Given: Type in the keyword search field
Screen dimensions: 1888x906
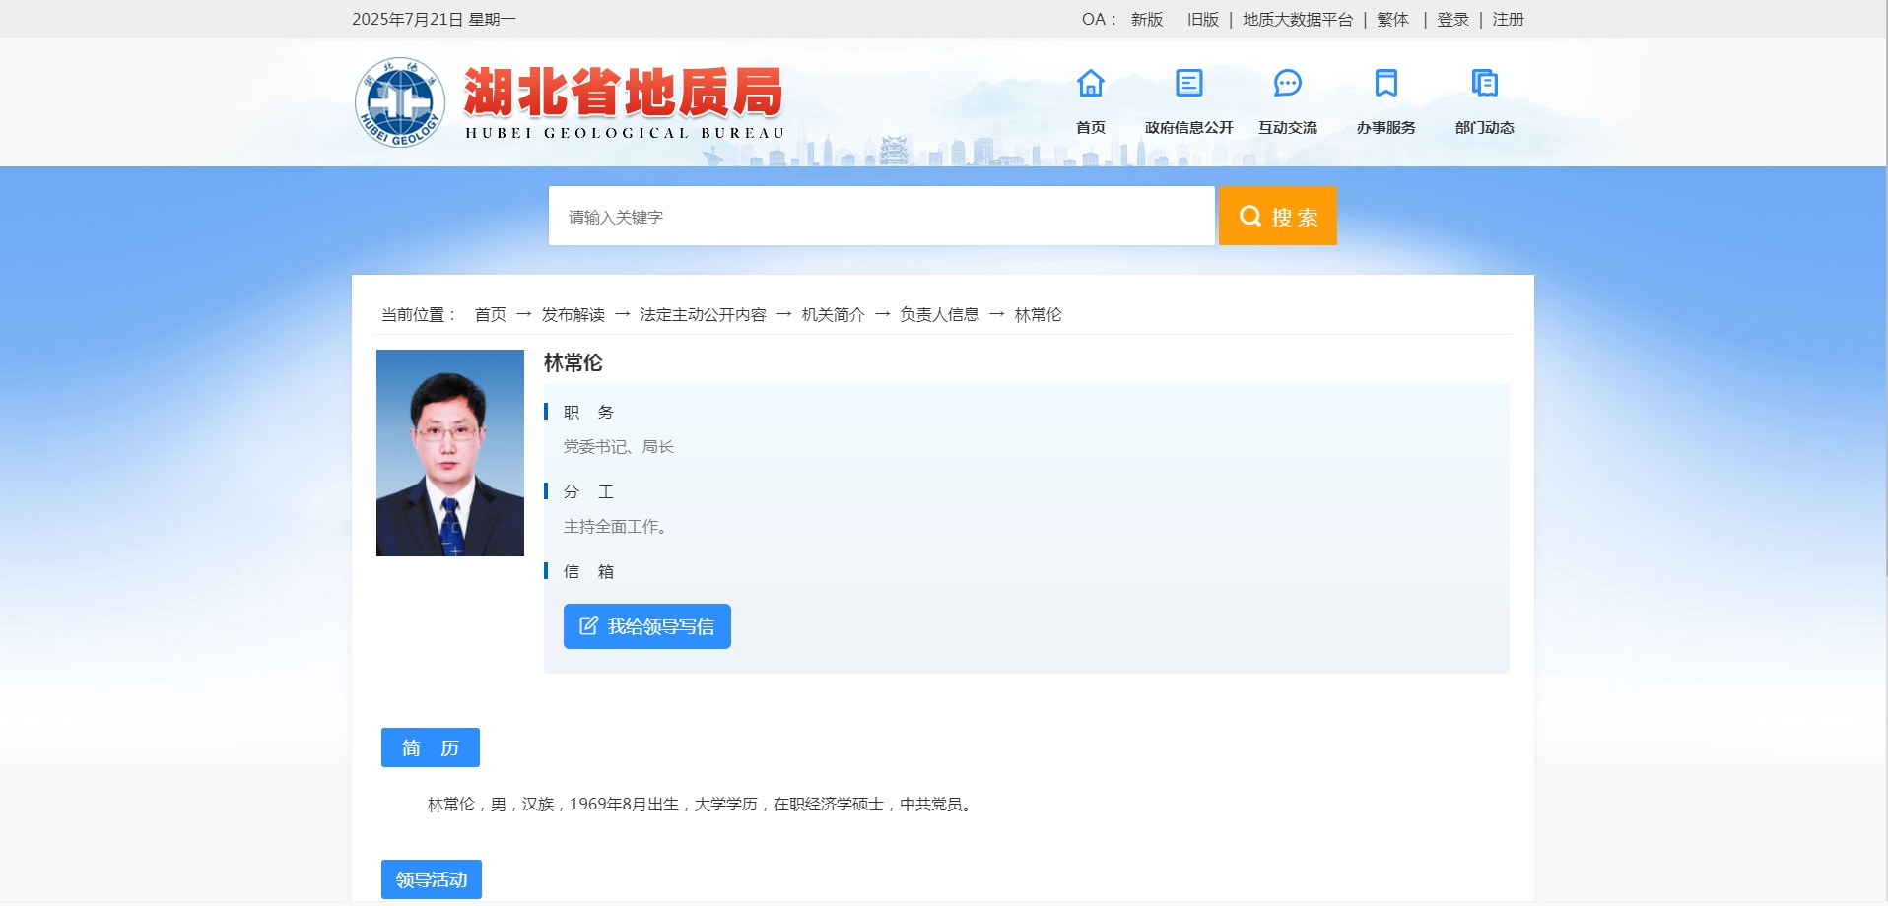Looking at the screenshot, I should tap(881, 216).
